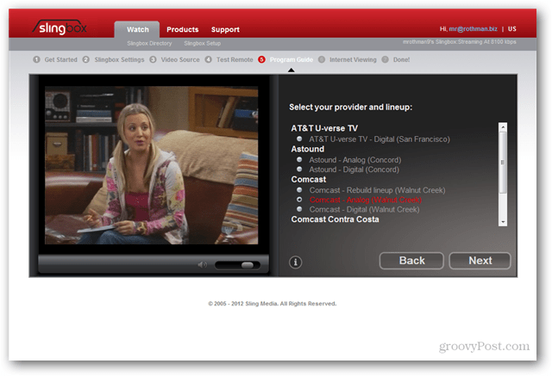The width and height of the screenshot is (552, 376).
Task: Click the Next button
Action: pos(480,261)
